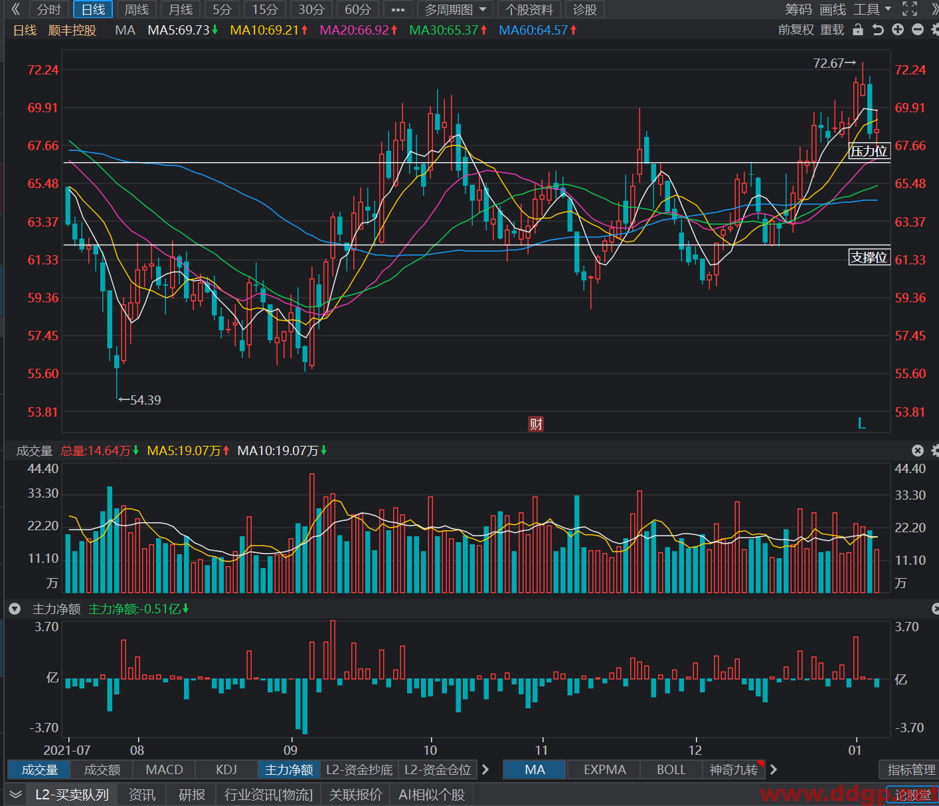Screen dimensions: 939x806
Task: Show more main indicators after 神奇九转
Action: pyautogui.click(x=773, y=769)
